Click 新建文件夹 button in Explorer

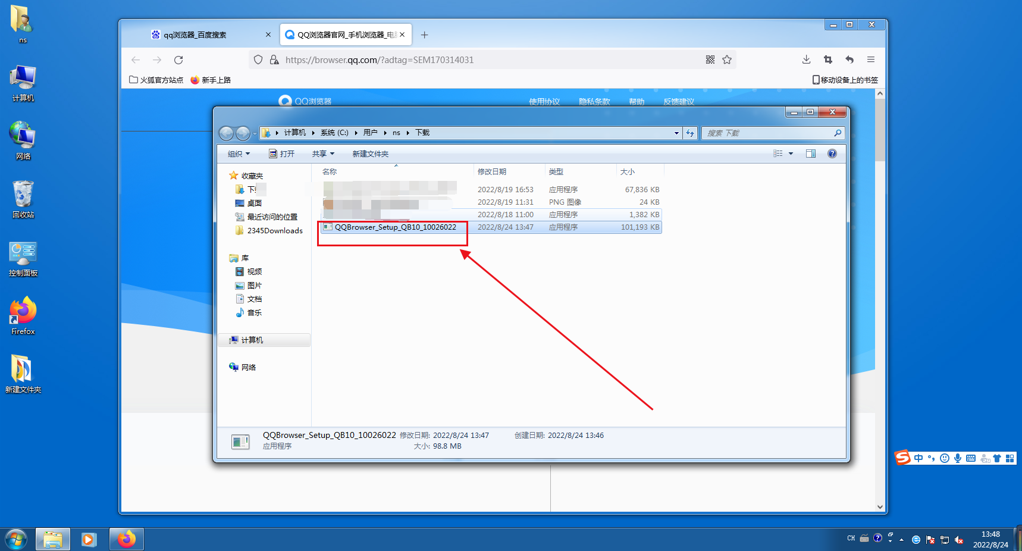click(370, 154)
